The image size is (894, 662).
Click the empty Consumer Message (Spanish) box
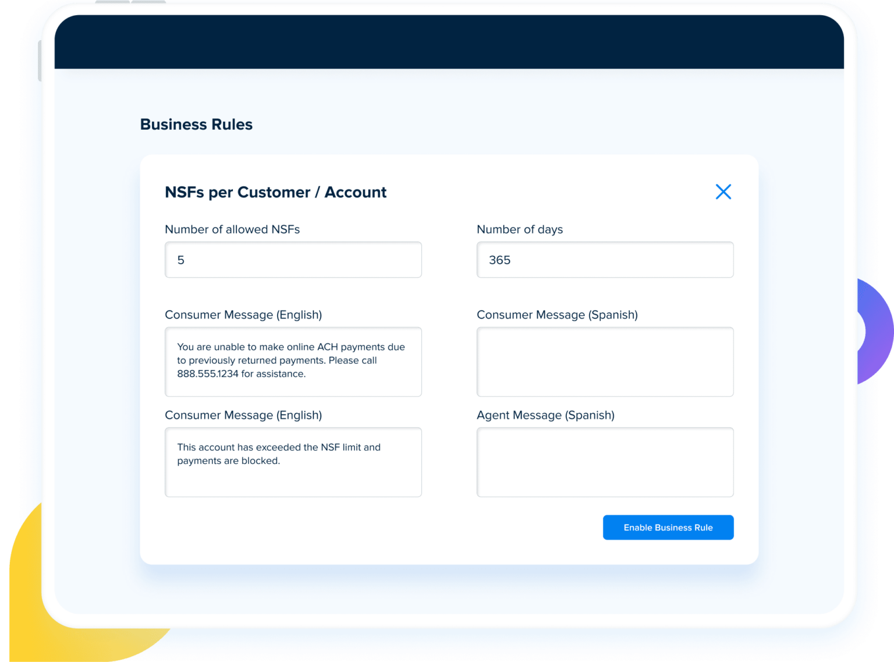(x=605, y=361)
